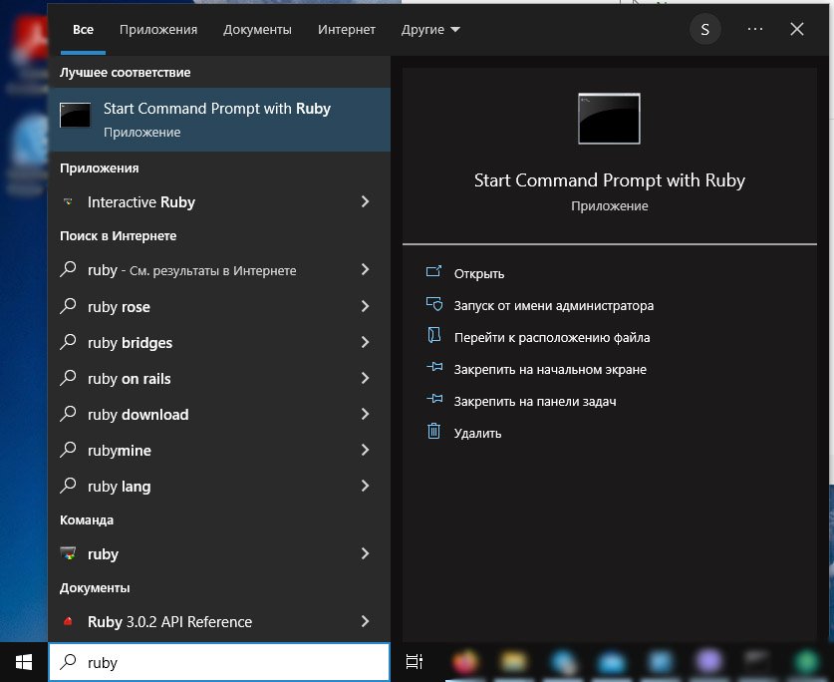Switch to the Все tab
834x682 pixels.
coord(83,29)
